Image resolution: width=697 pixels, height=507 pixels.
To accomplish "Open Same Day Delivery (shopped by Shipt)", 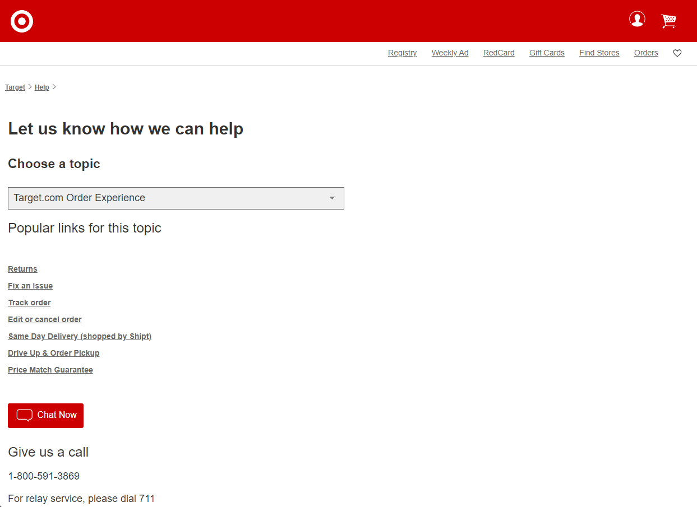I will point(80,336).
